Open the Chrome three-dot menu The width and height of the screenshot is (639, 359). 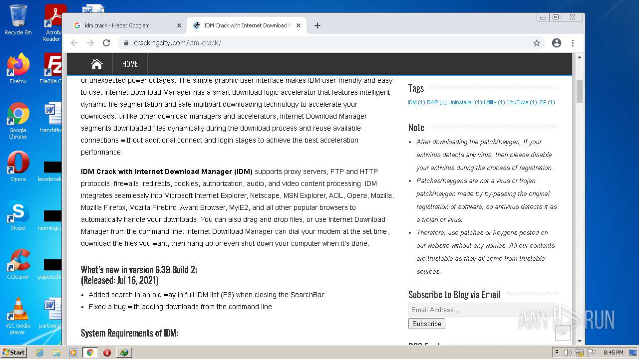point(573,43)
